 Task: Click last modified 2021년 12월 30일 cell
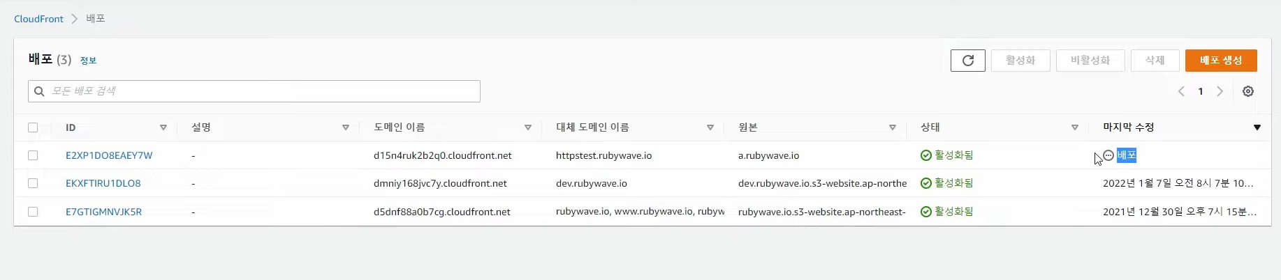[x=1180, y=212]
